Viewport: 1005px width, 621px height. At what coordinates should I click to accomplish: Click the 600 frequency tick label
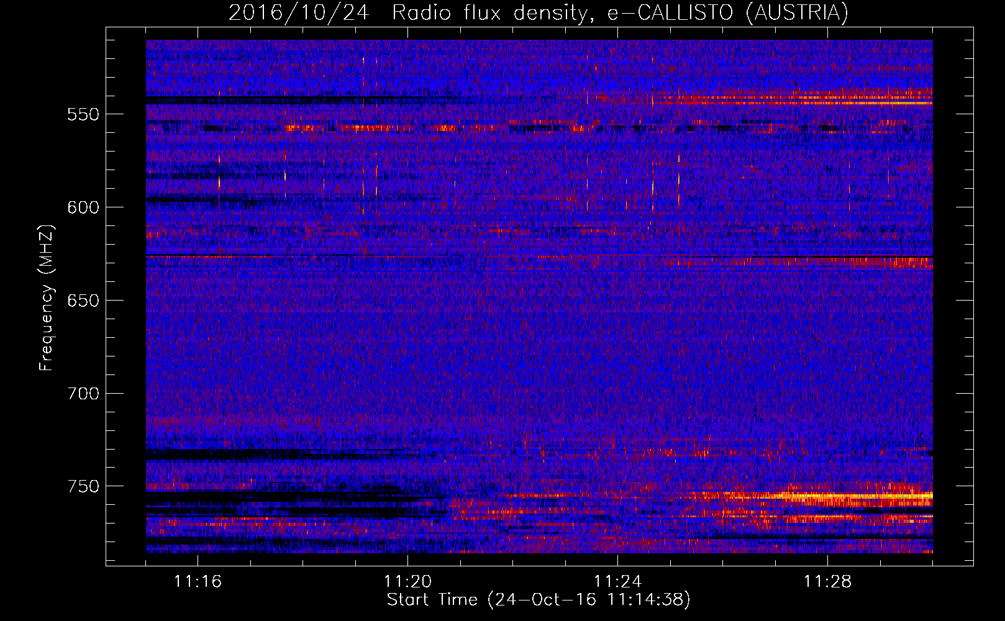pyautogui.click(x=83, y=207)
